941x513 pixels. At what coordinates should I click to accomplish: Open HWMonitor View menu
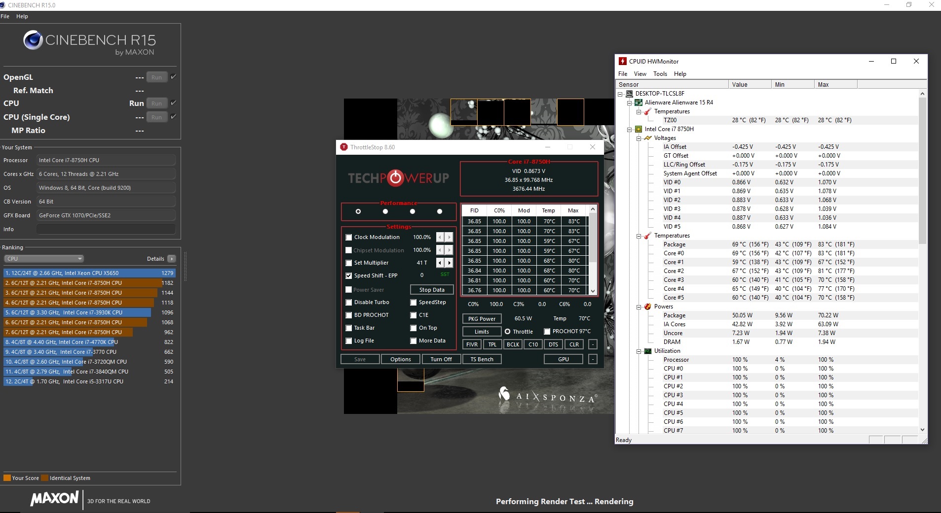tap(640, 74)
